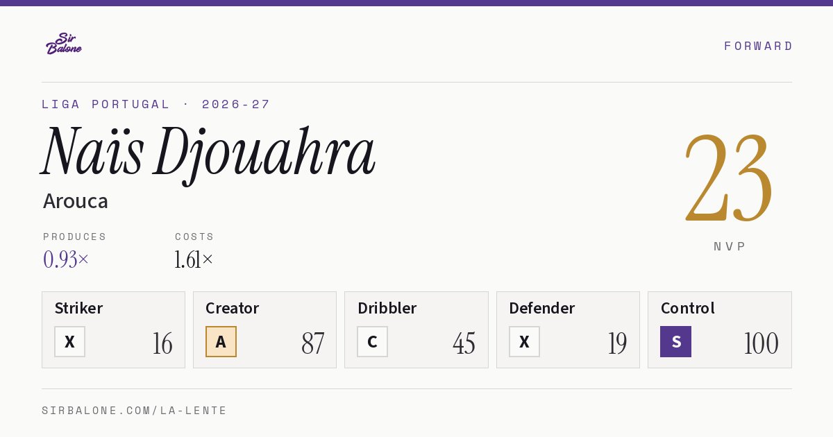The height and width of the screenshot is (437, 833).
Task: Click the Control score of 100
Action: tap(761, 343)
